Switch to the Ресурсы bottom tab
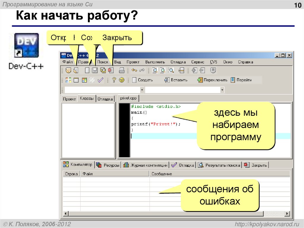Viewport: 304px width, 228px height. (108, 165)
